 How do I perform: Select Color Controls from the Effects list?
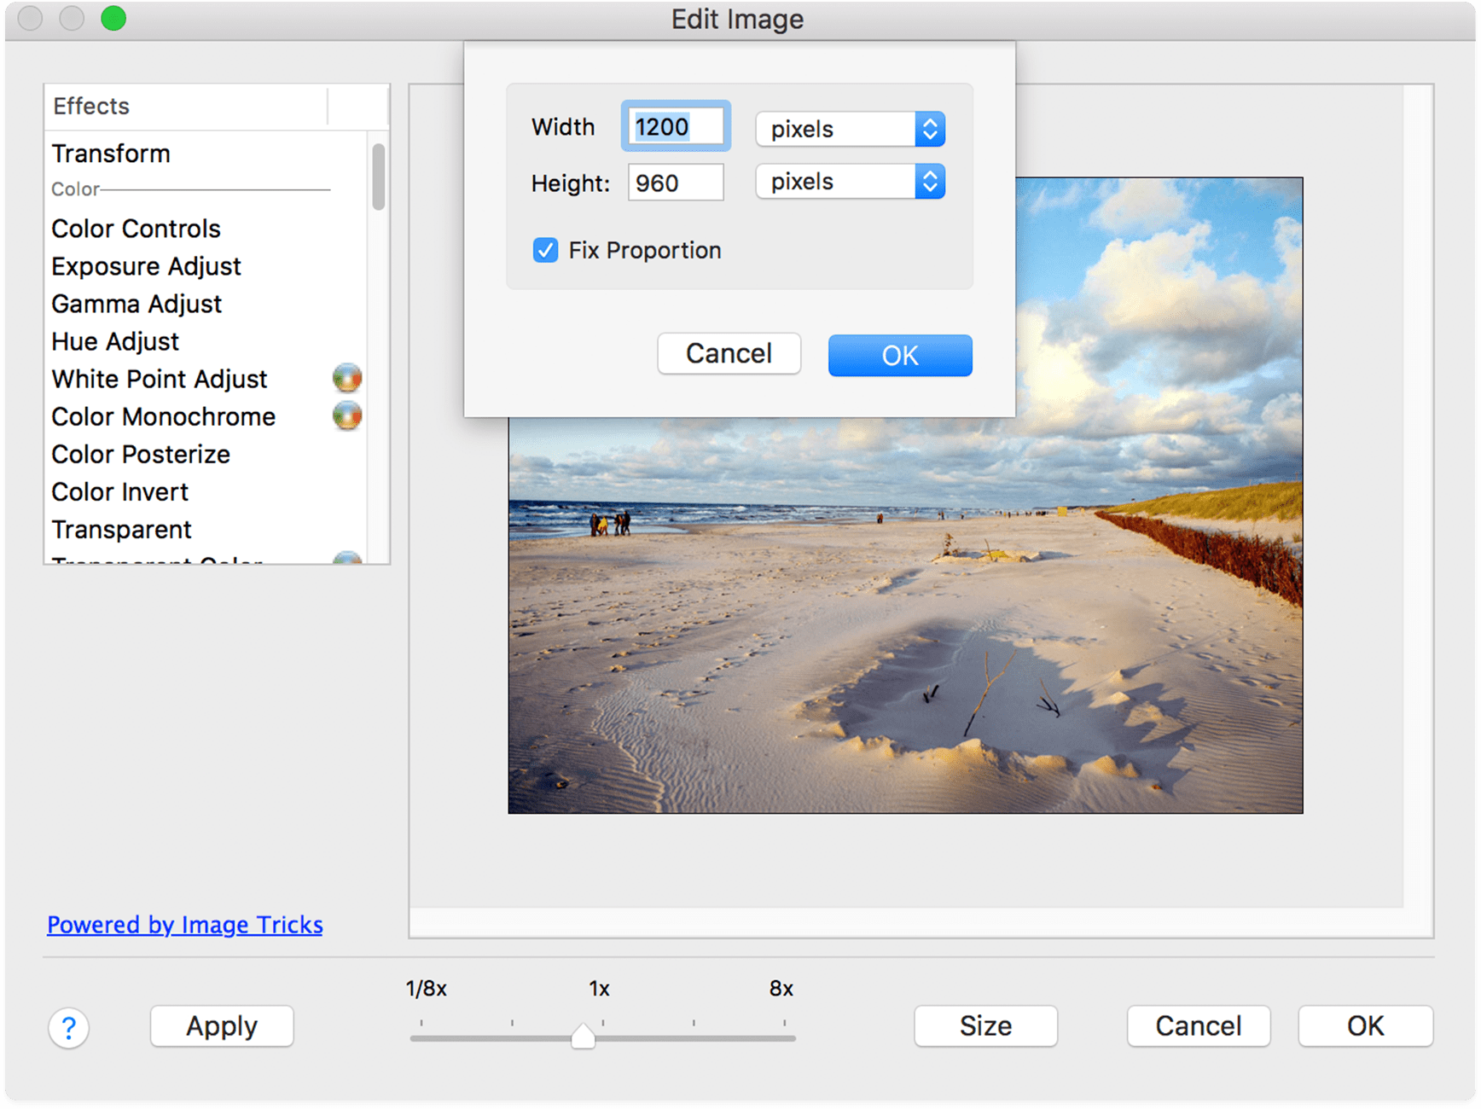(135, 228)
